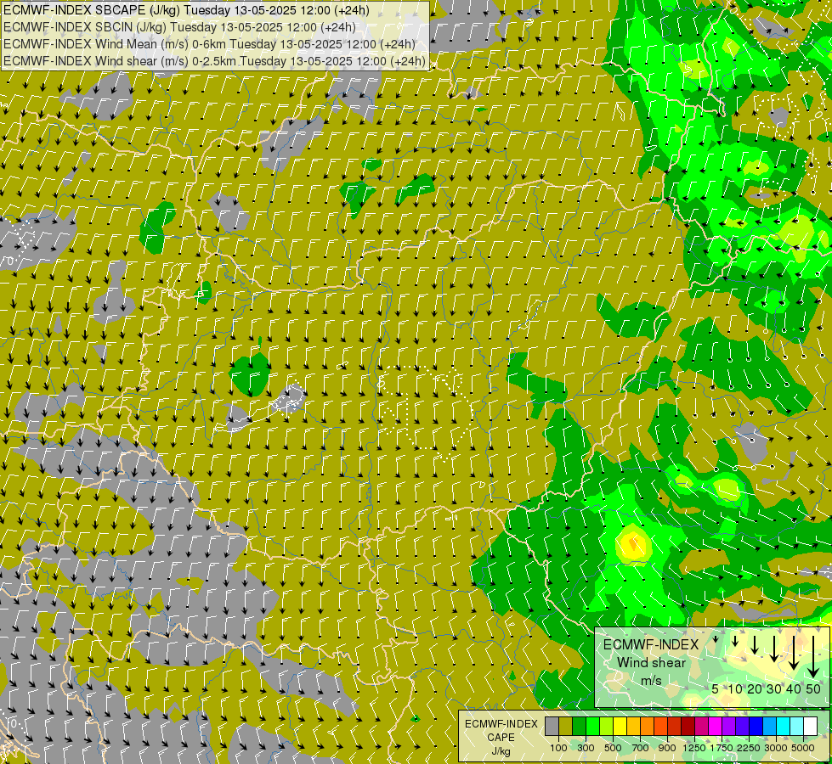The width and height of the screenshot is (832, 764).
Task: Pick the purple swatch right of 1750
Action: click(729, 726)
